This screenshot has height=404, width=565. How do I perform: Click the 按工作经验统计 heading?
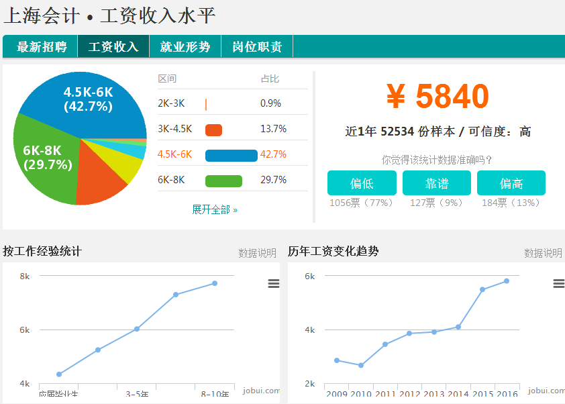42,251
